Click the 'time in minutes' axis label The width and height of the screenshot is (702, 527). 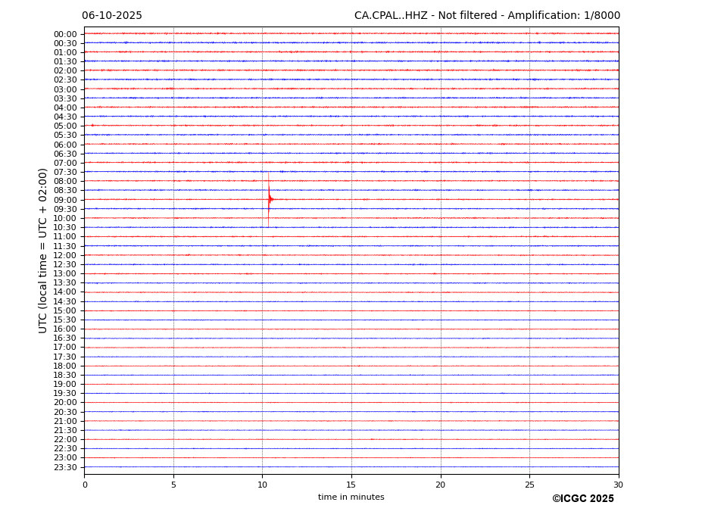point(351,497)
